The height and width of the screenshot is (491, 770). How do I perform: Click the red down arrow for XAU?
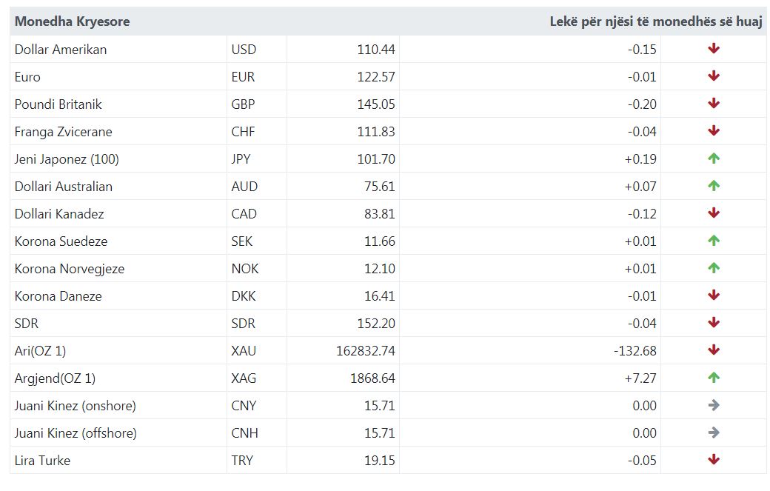[x=714, y=350]
